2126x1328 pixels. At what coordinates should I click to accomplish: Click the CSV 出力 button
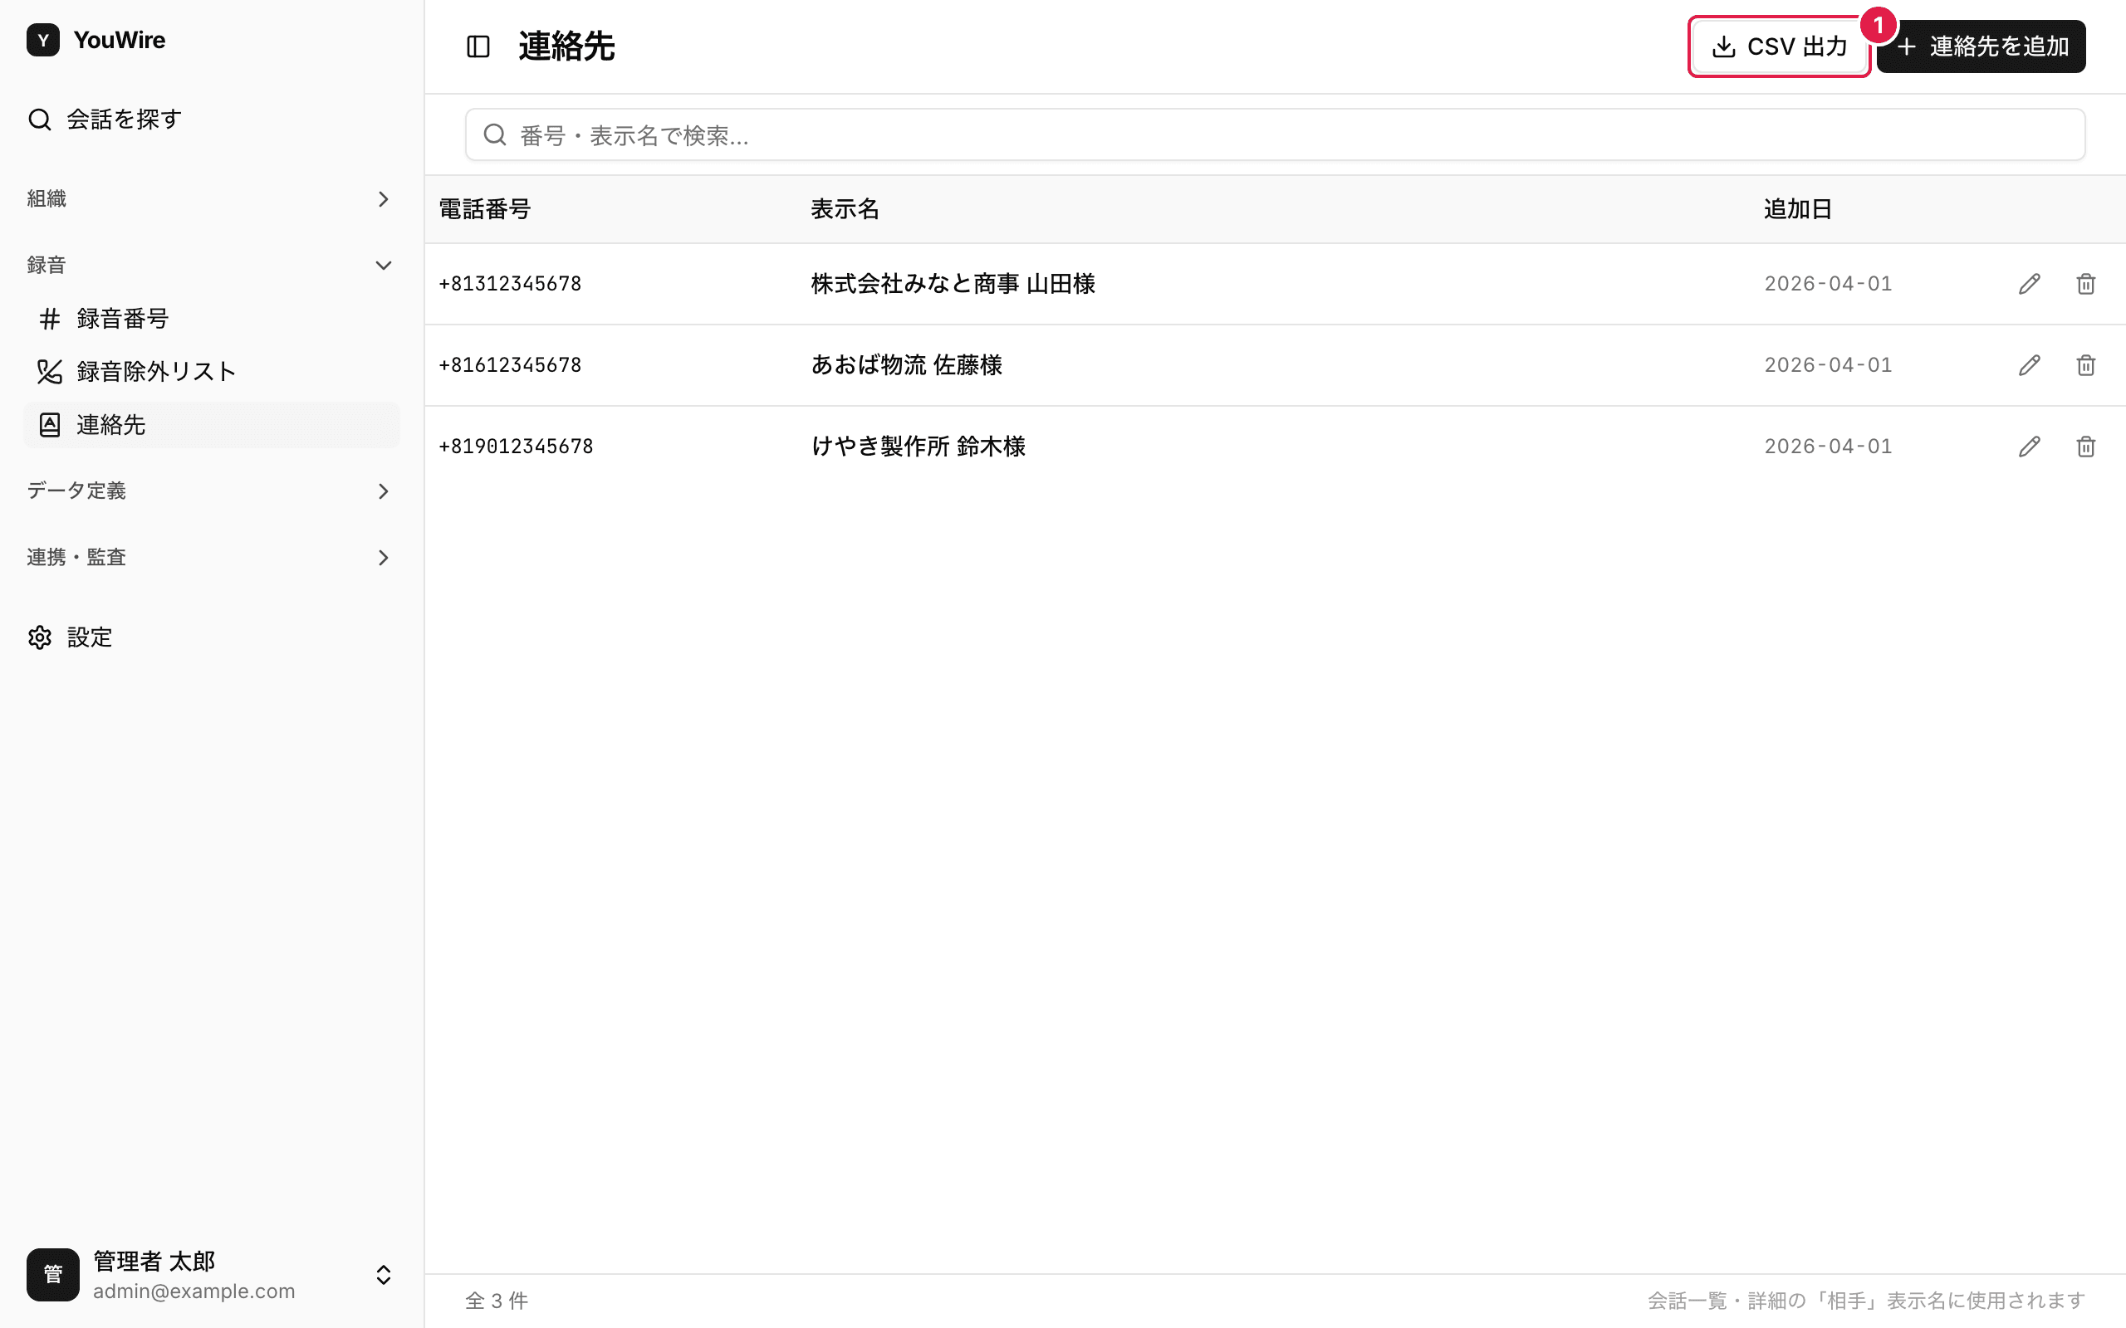coord(1779,46)
